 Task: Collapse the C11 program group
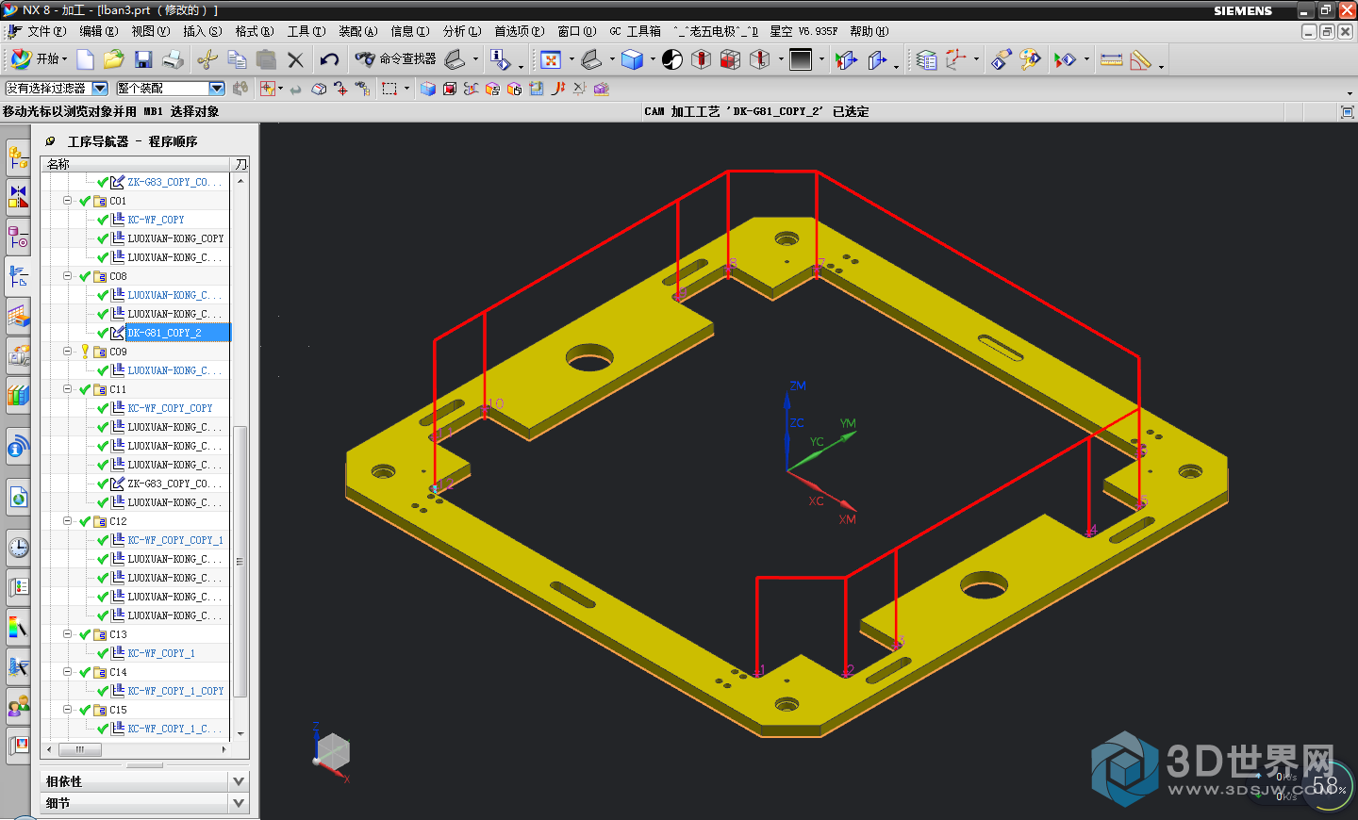pos(67,389)
